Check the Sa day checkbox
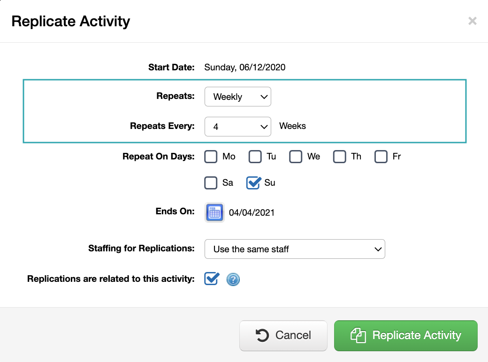 [x=211, y=183]
